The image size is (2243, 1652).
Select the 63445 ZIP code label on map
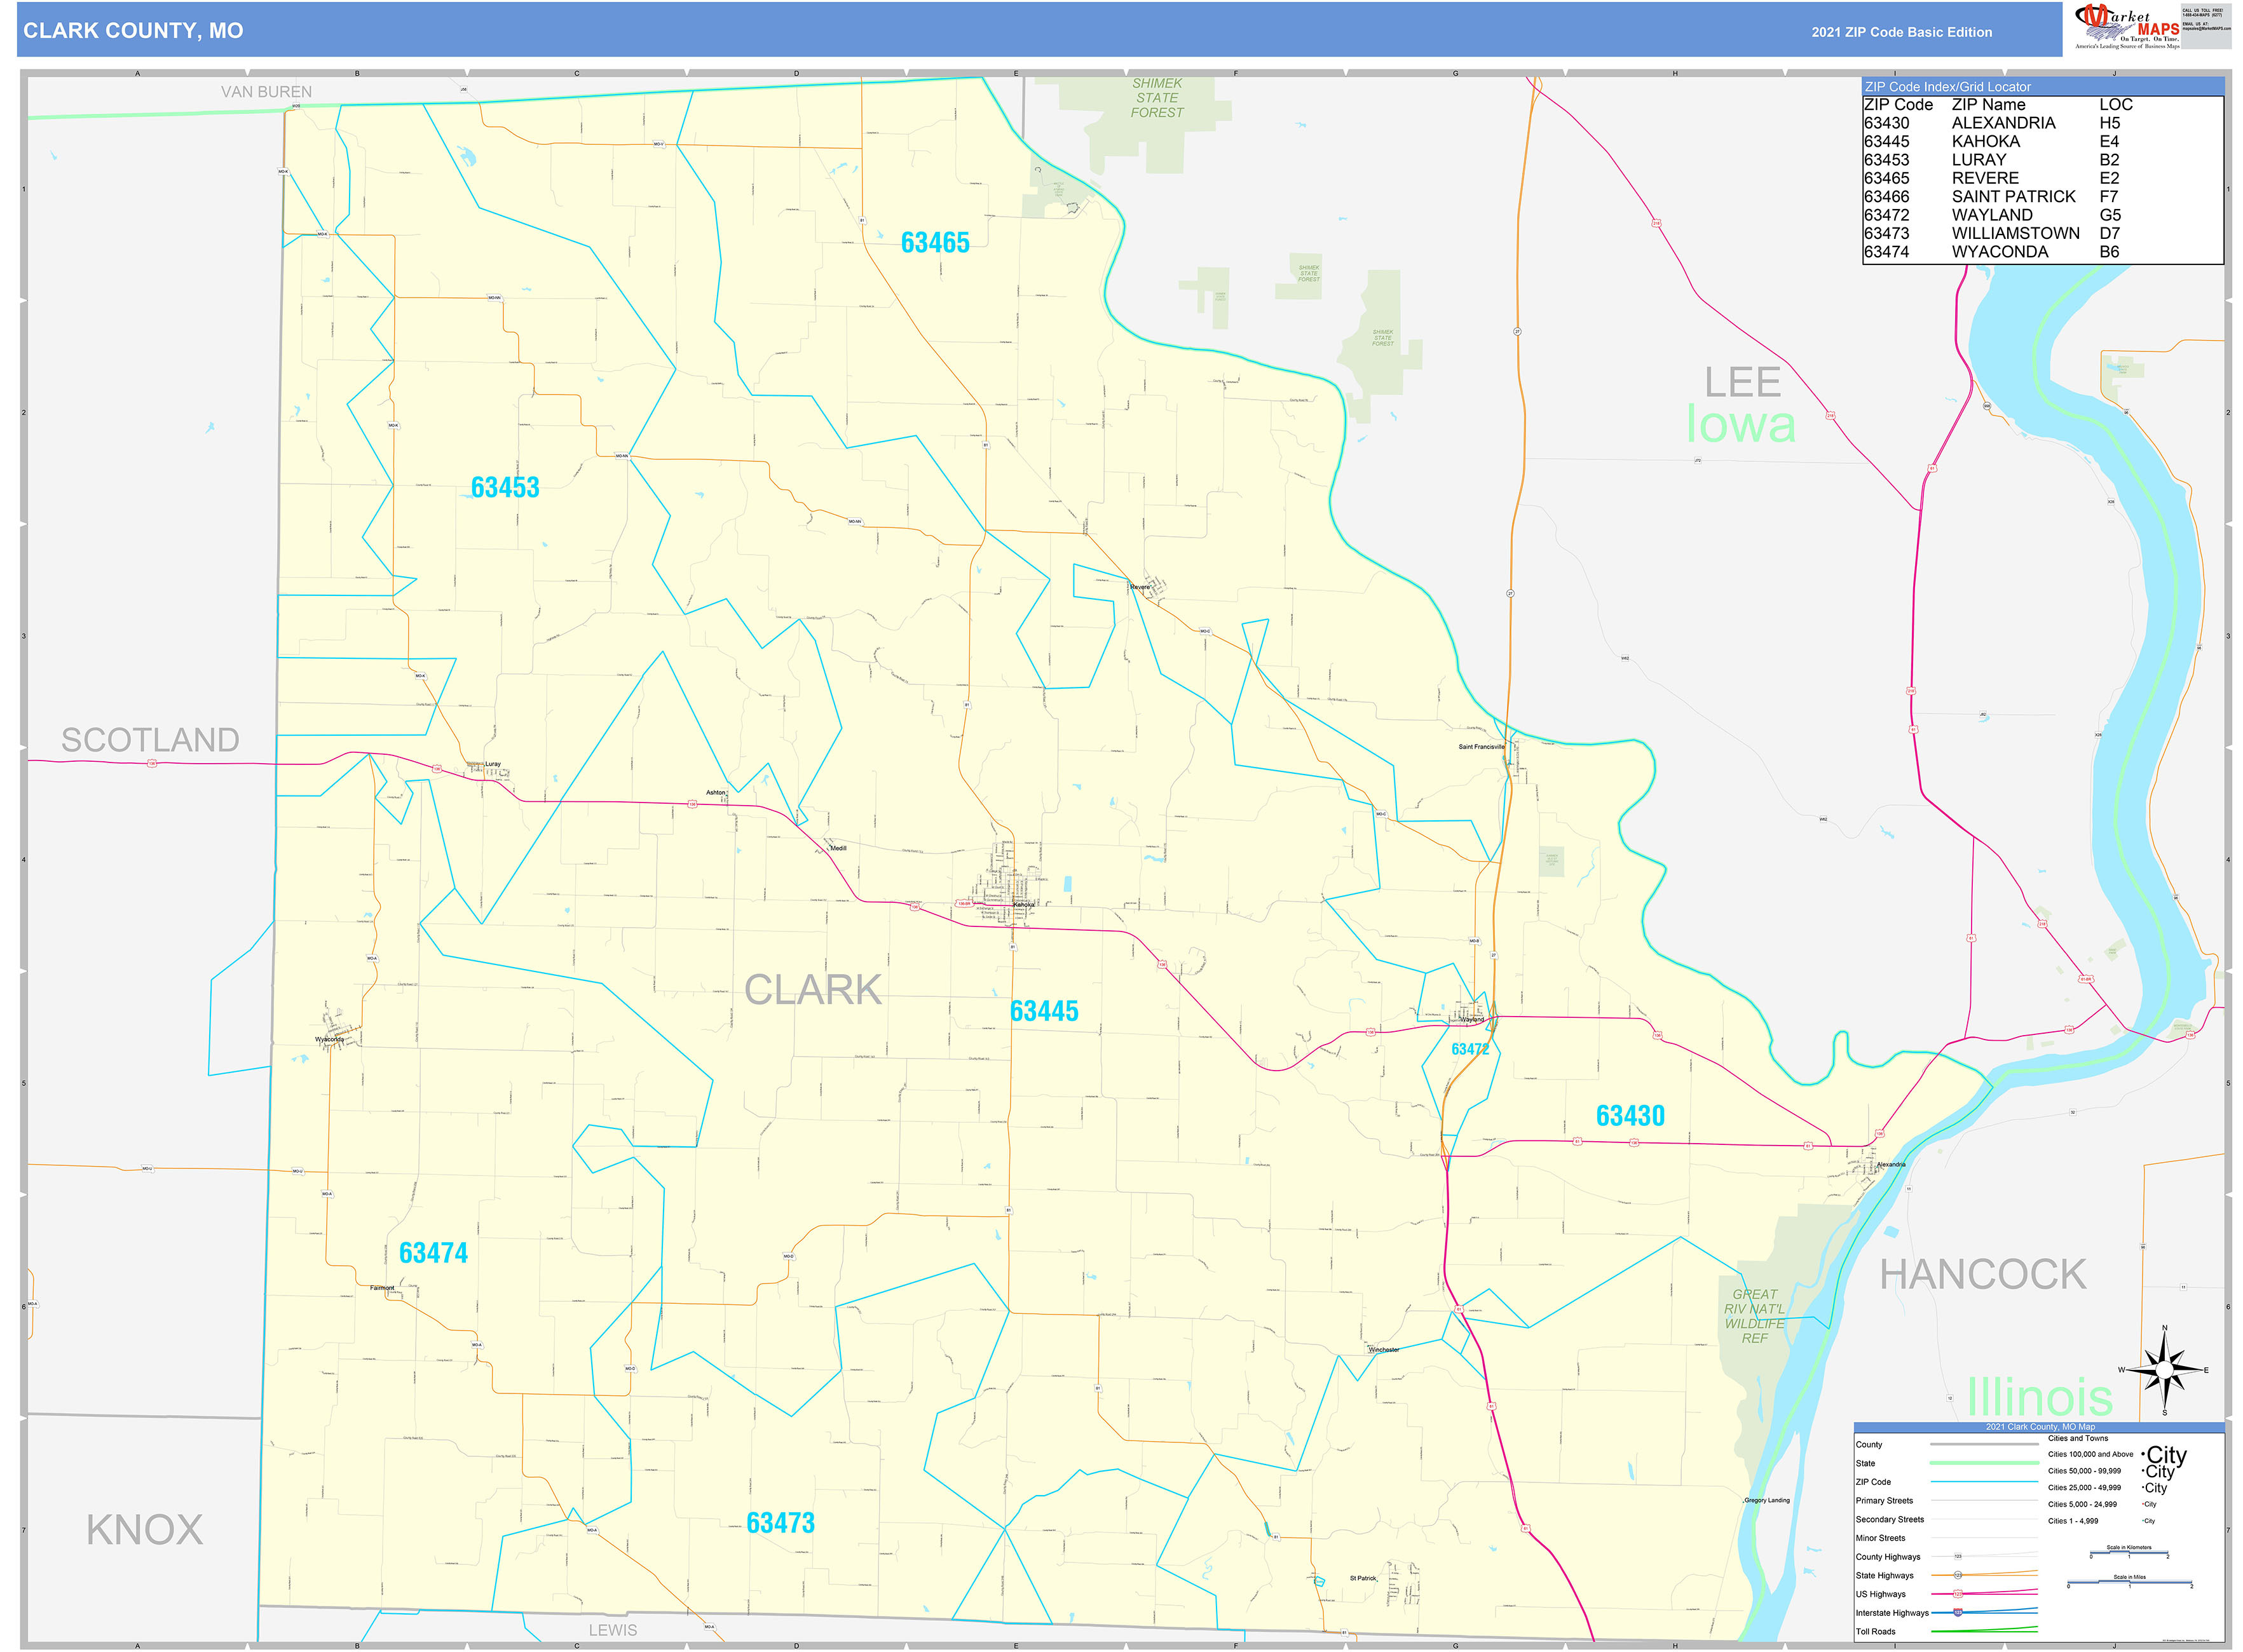click(x=1044, y=1012)
